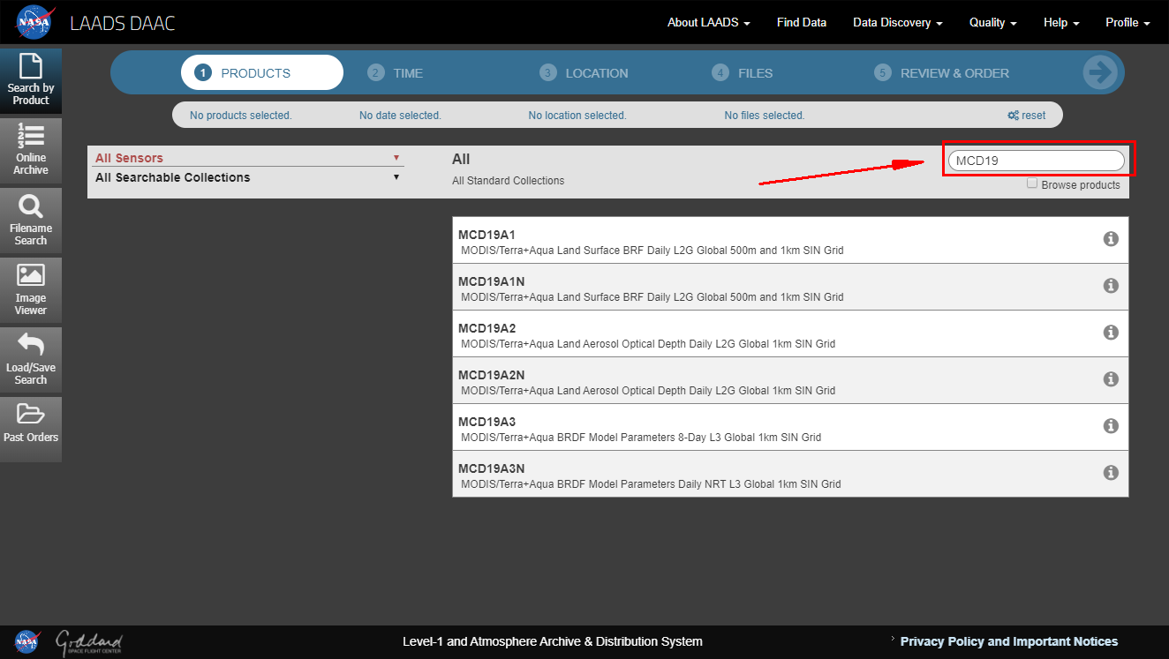Open the About LAADS menu
The width and height of the screenshot is (1169, 659).
coord(709,22)
